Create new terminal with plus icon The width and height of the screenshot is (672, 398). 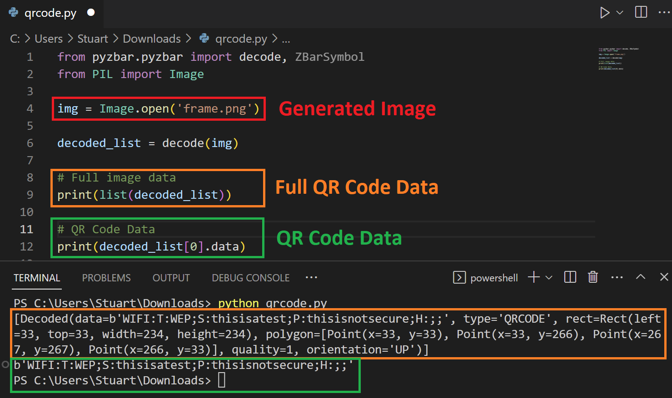coord(534,277)
